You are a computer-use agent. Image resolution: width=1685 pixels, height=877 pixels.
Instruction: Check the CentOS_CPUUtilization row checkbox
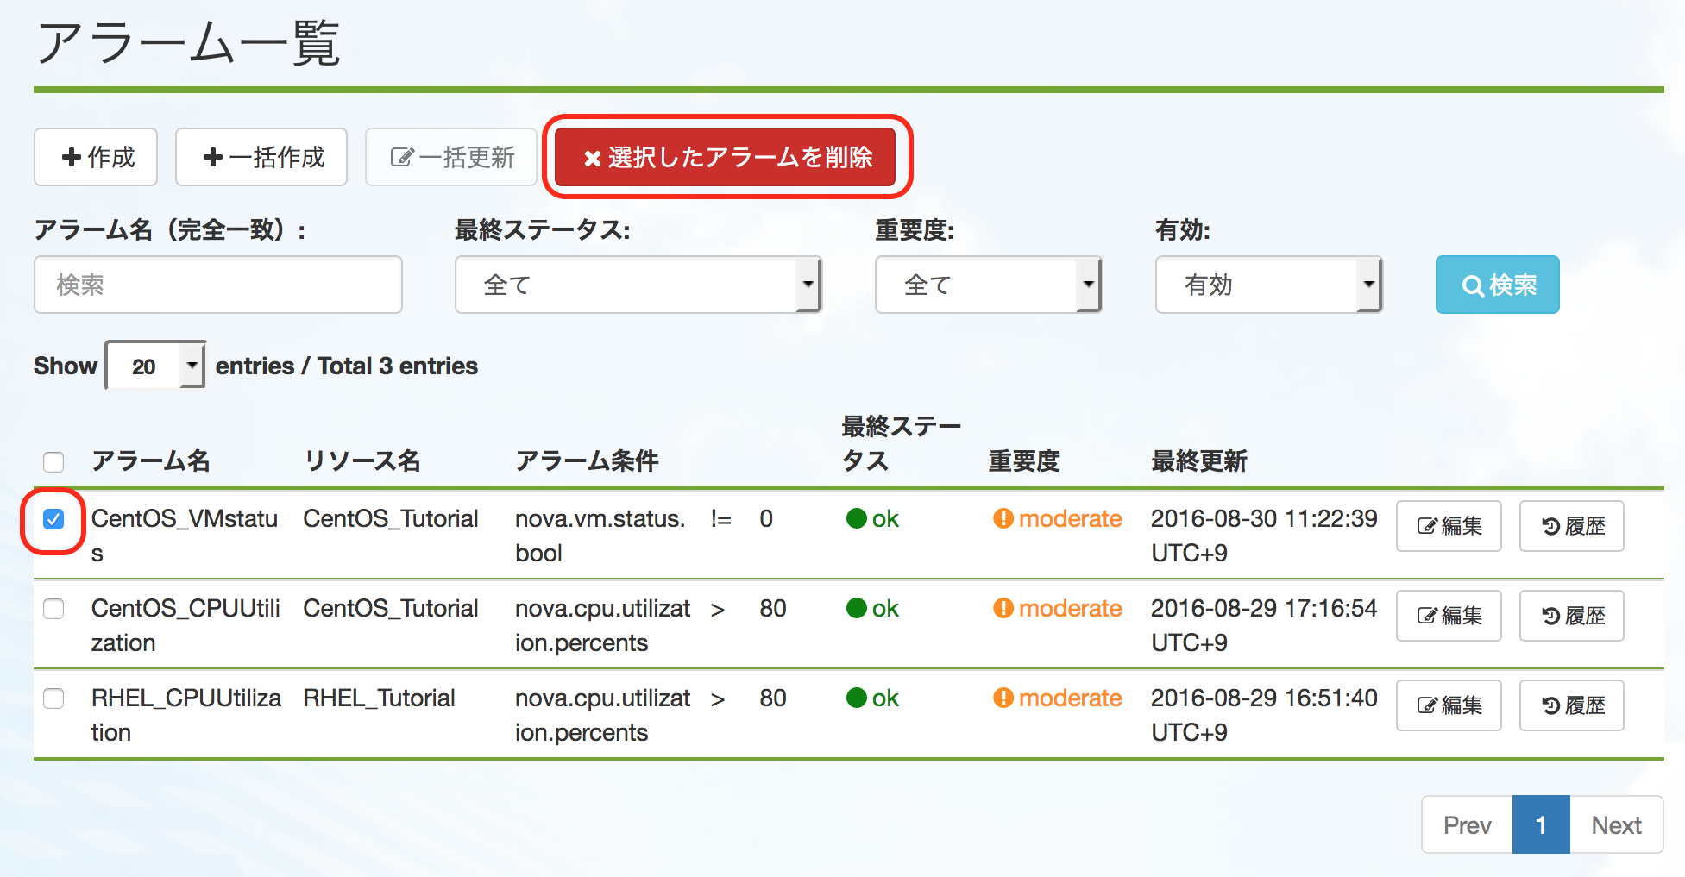(x=53, y=609)
